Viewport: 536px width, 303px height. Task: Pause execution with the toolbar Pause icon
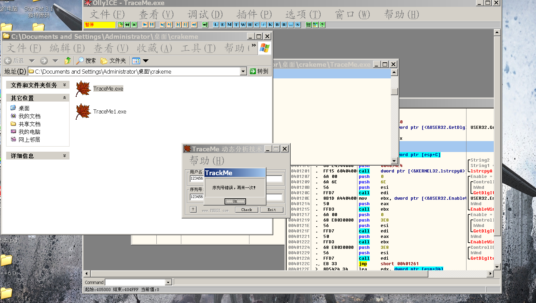click(152, 25)
